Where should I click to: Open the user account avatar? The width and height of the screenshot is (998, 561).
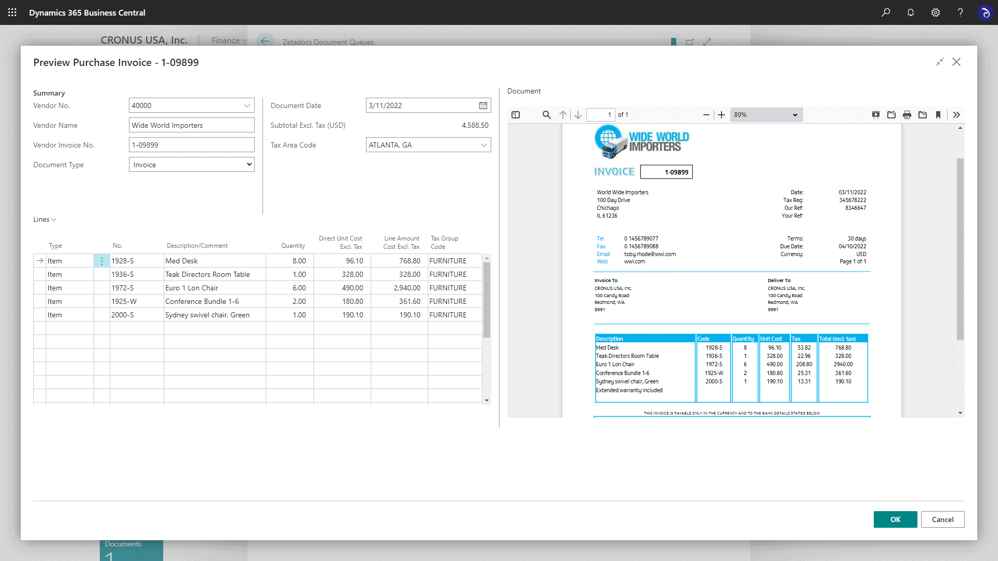pyautogui.click(x=985, y=12)
